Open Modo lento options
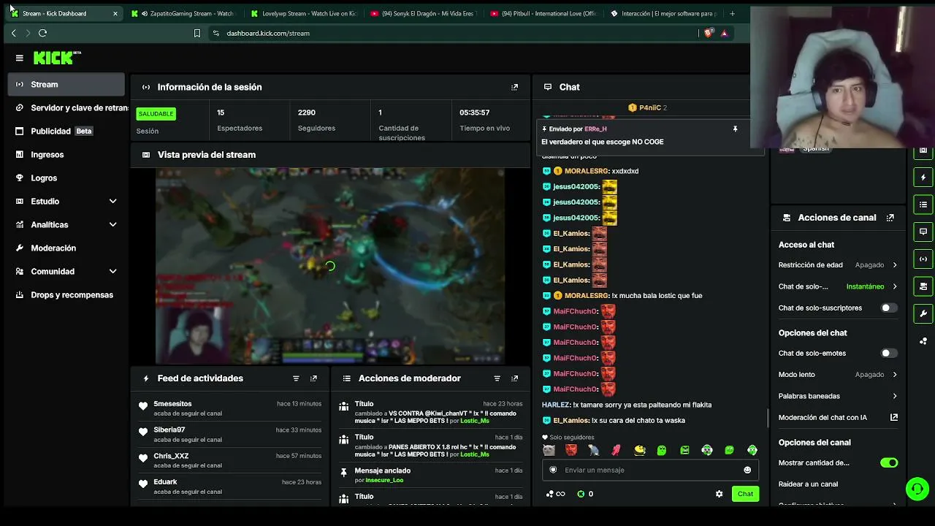Screen dimensions: 935x526 (838, 375)
